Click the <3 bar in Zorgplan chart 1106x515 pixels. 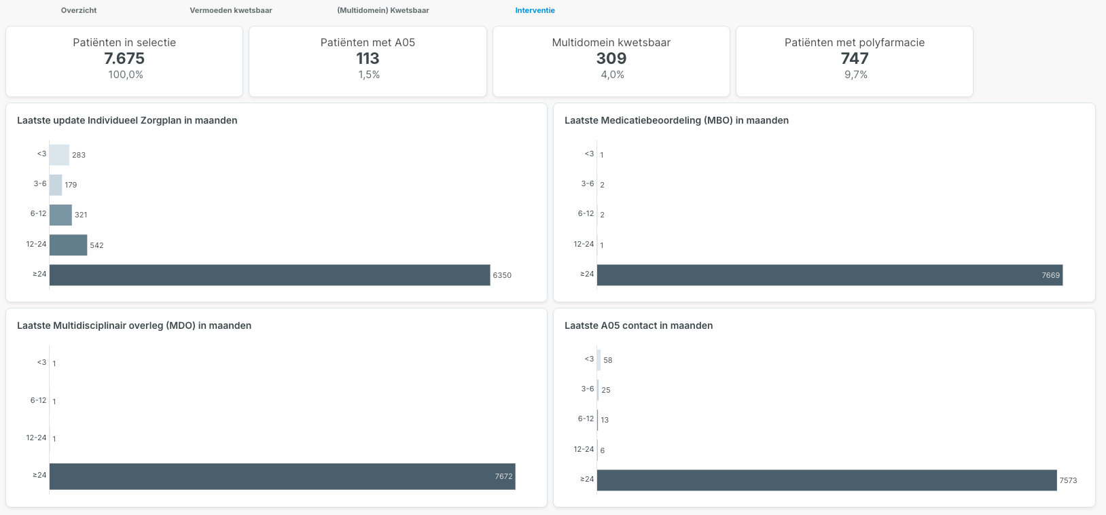(59, 155)
